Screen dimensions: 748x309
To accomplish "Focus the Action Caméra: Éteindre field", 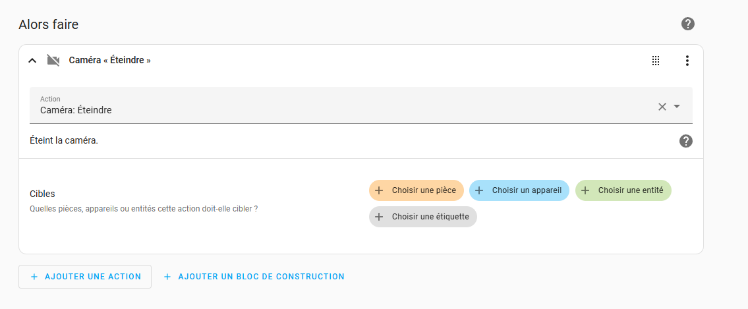I will (x=361, y=105).
